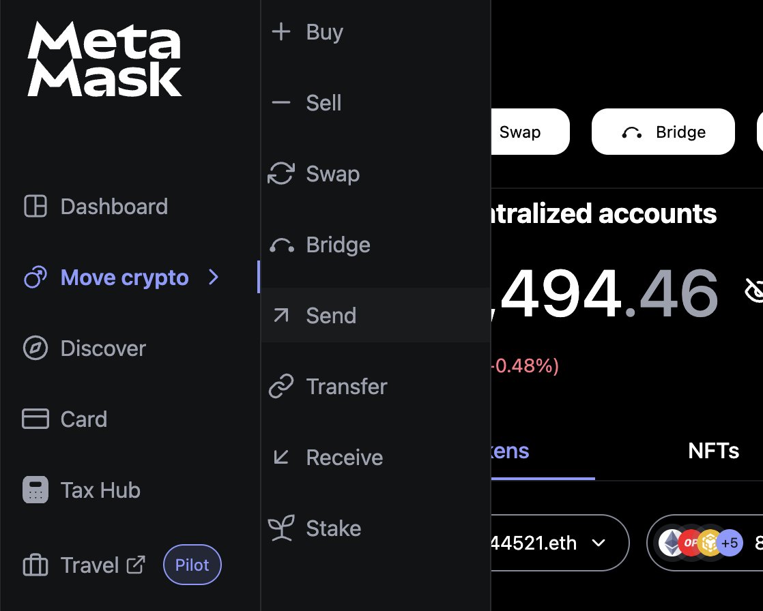Switch to the NFTs tab
The width and height of the screenshot is (763, 611).
713,451
